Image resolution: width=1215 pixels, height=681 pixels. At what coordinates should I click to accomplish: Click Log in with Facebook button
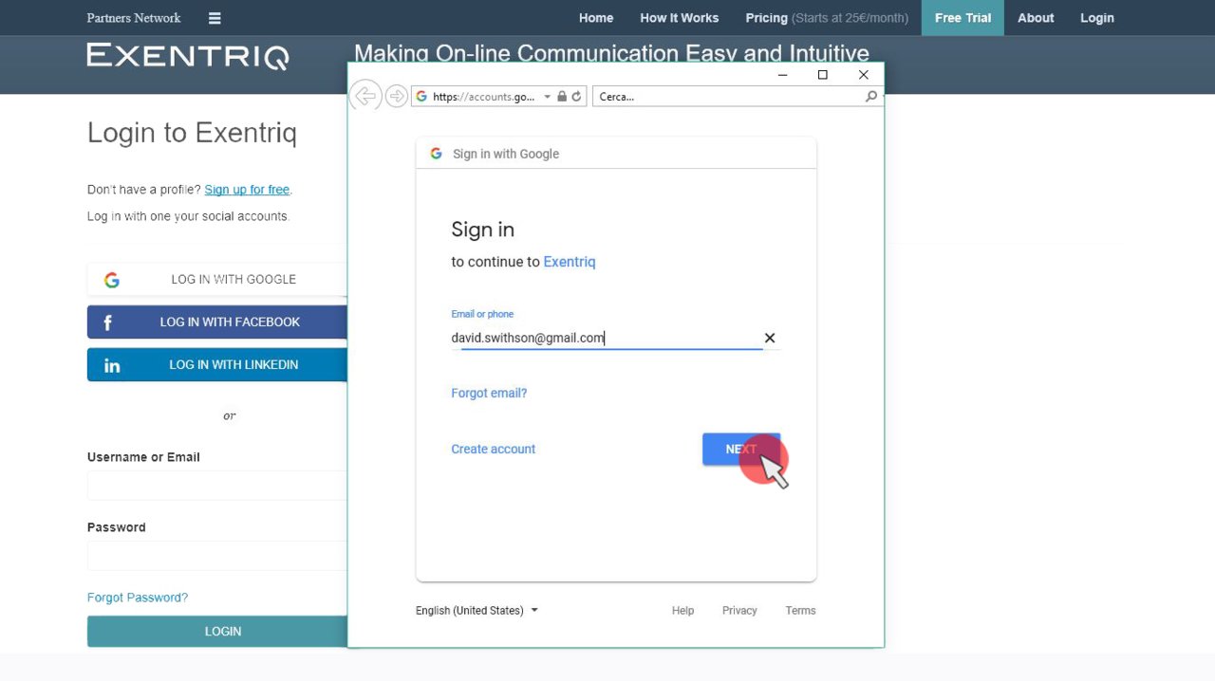(217, 322)
